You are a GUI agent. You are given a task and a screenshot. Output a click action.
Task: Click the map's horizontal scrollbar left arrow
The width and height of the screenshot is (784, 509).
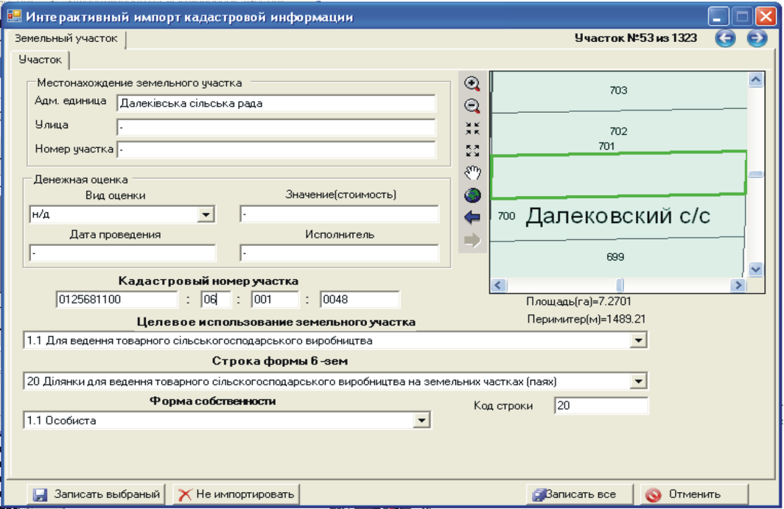point(498,285)
